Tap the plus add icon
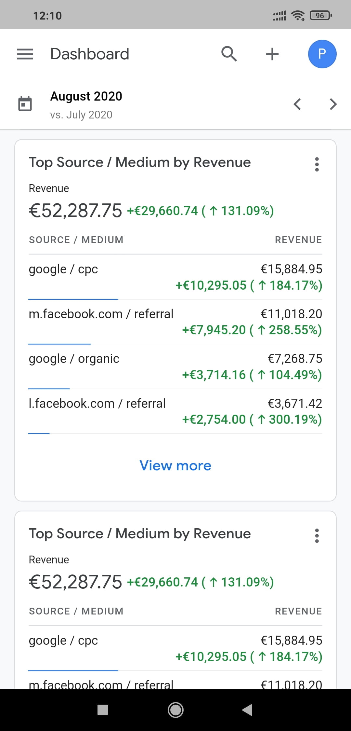351x731 pixels. (272, 54)
